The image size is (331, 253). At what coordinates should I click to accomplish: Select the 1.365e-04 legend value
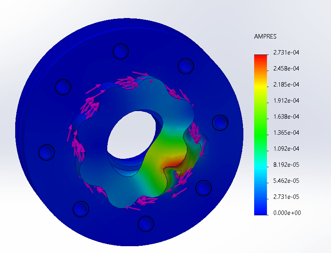(286, 133)
